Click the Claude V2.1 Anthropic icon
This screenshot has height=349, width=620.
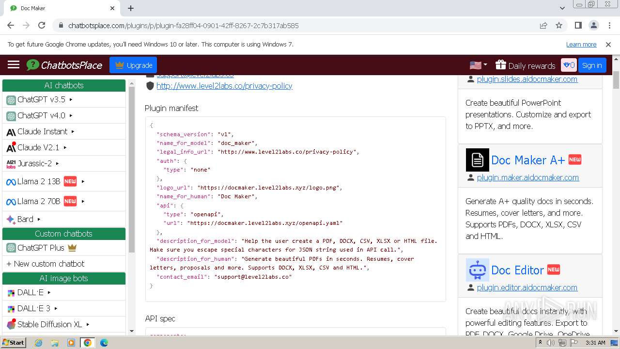[11, 147]
